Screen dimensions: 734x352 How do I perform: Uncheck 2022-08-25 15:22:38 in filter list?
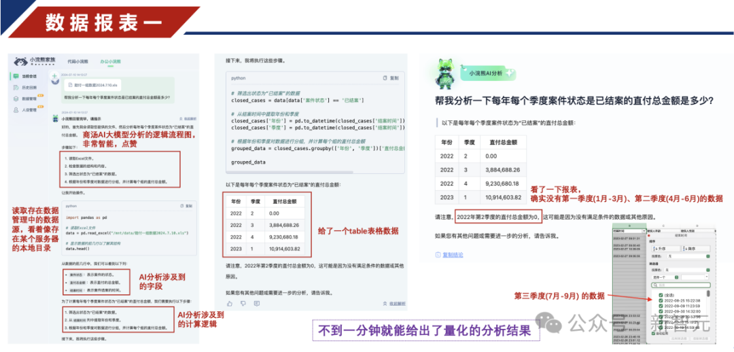(x=661, y=300)
